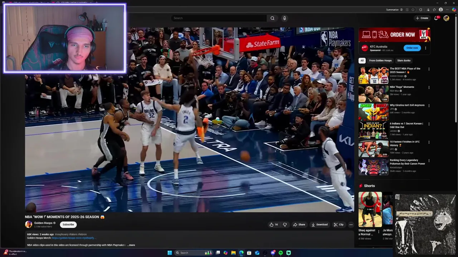Open Windows Start menu

[170, 253]
